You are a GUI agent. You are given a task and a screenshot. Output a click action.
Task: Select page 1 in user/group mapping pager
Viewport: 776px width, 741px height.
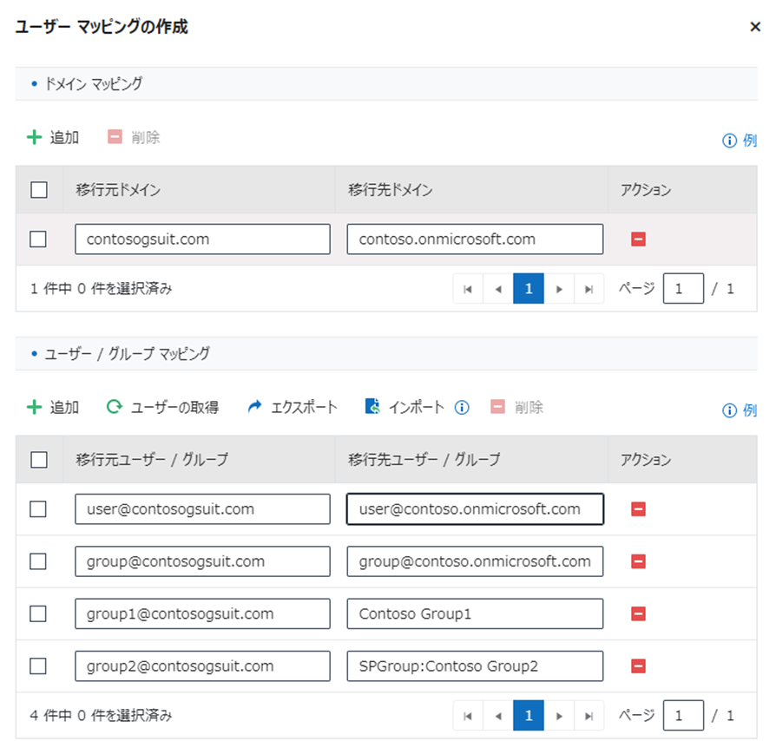coord(529,715)
